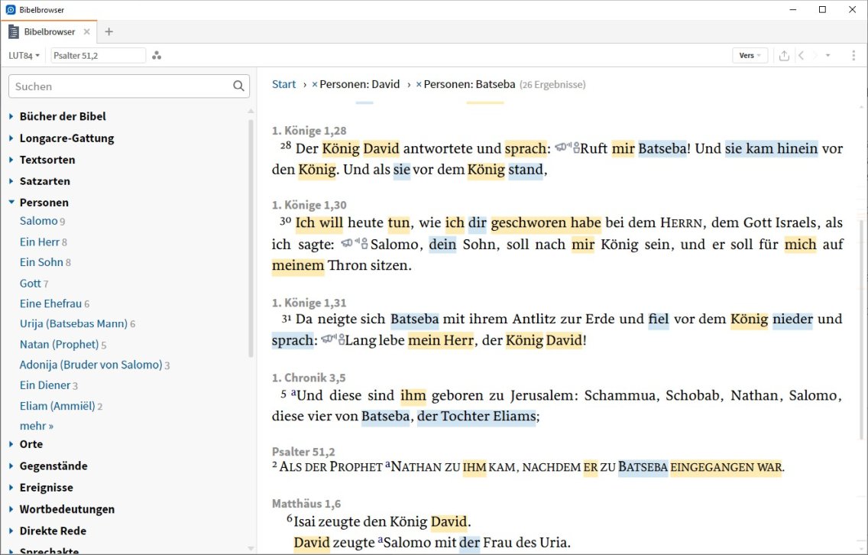This screenshot has width=868, height=555.
Task: Open verse heading 'Matthäus 1,6'
Action: (306, 504)
